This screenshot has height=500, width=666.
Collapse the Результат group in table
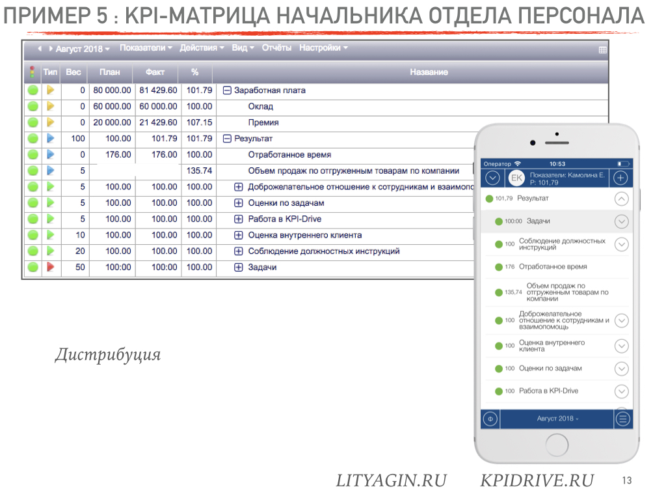pos(227,139)
